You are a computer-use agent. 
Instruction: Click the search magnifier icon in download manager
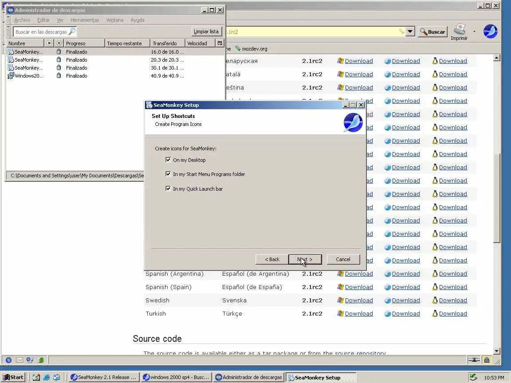point(72,31)
